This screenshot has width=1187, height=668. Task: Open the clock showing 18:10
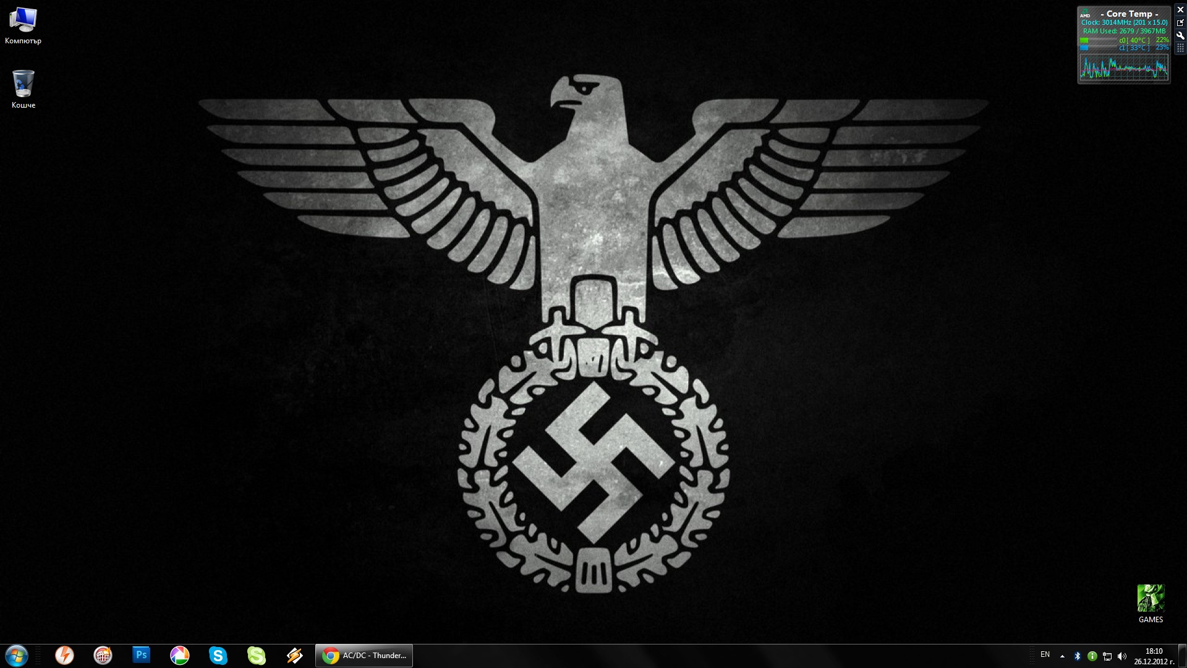click(1154, 656)
